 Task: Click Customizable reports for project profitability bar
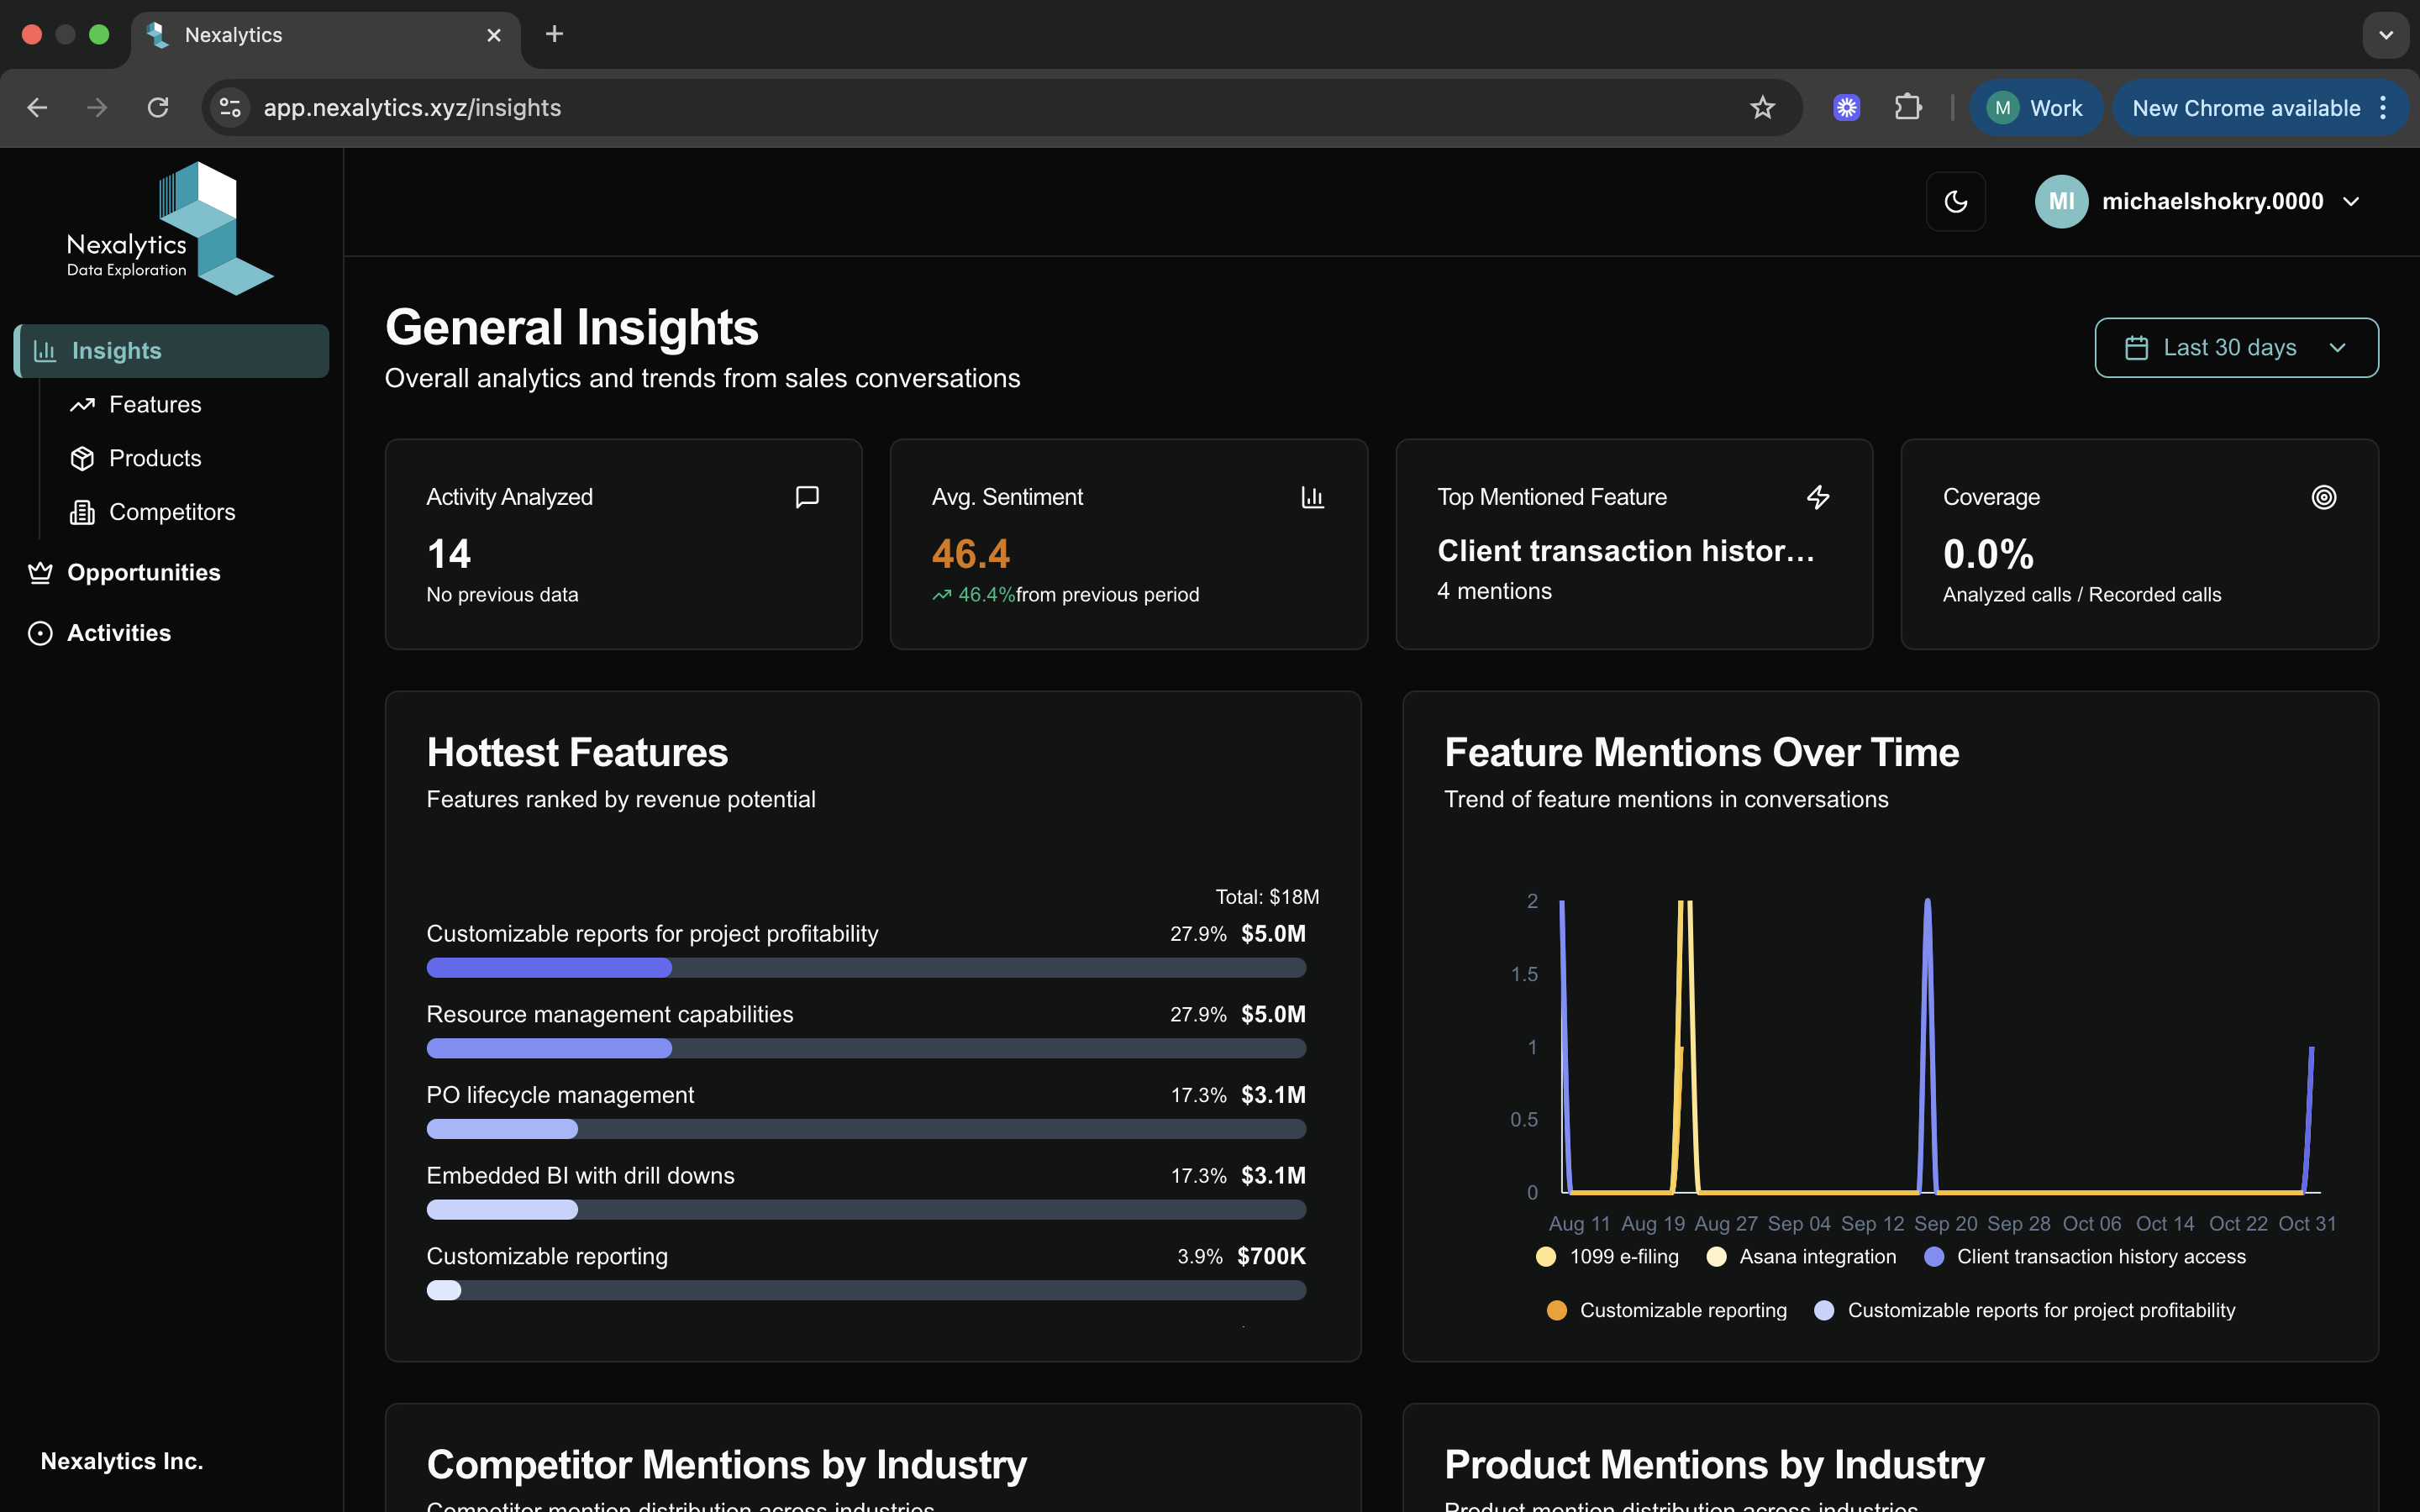coord(866,968)
